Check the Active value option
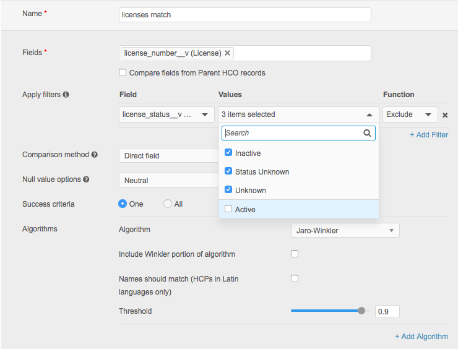458x349 pixels. coord(228,209)
